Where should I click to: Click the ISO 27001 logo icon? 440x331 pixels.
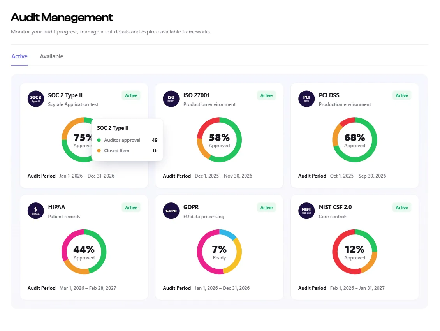[x=171, y=99]
